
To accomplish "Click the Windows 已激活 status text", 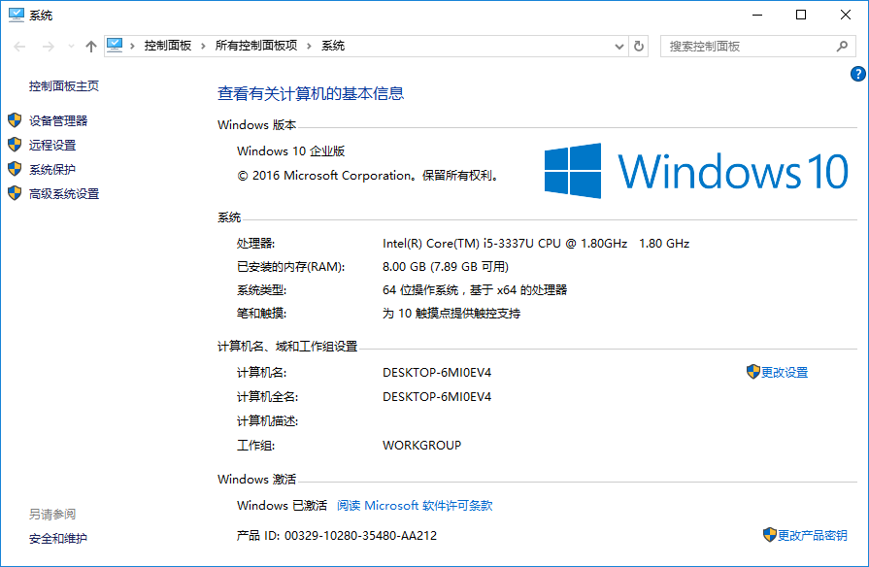I will pos(283,506).
